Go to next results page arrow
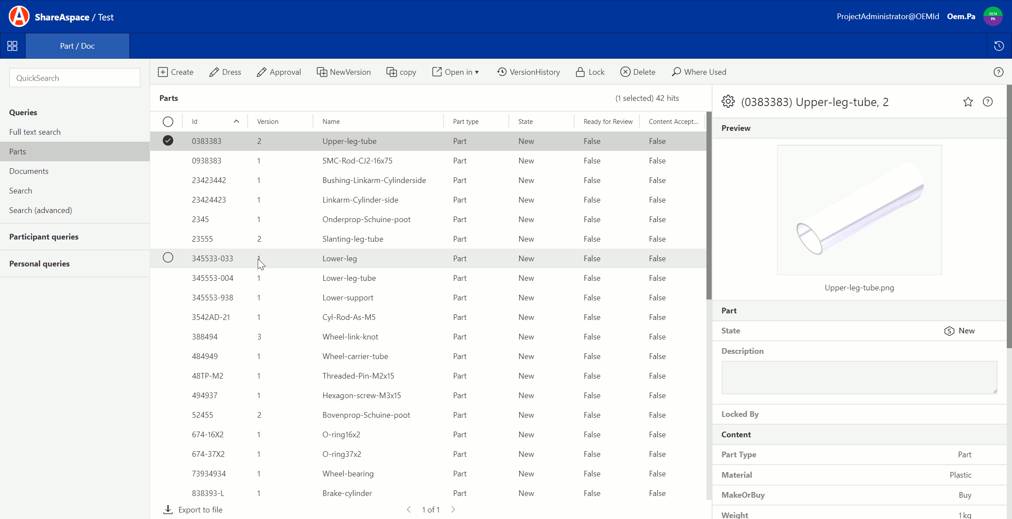 (x=453, y=509)
